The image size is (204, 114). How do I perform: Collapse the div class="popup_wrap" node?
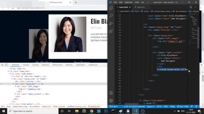pos(12,79)
